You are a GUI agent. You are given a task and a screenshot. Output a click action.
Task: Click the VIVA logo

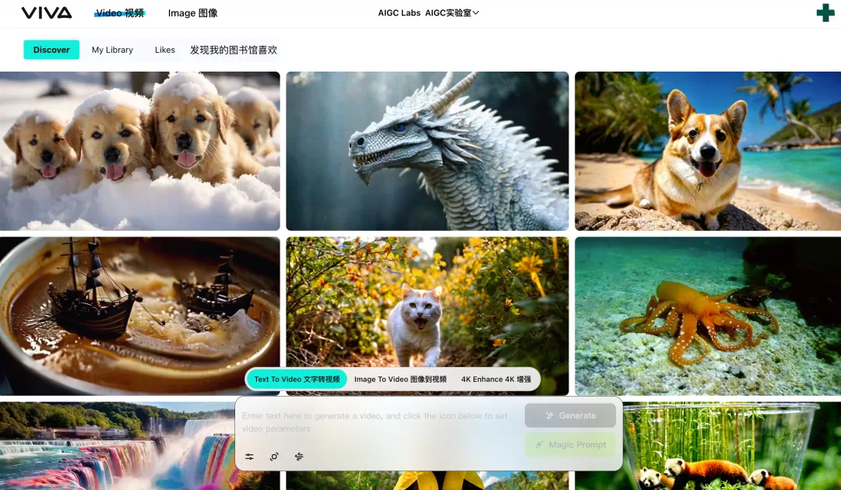pos(47,13)
